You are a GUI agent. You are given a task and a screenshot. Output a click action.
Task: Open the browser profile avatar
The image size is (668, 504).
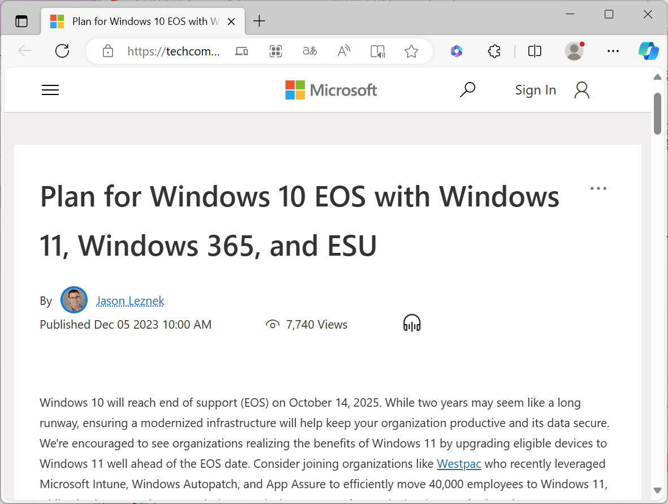[574, 51]
